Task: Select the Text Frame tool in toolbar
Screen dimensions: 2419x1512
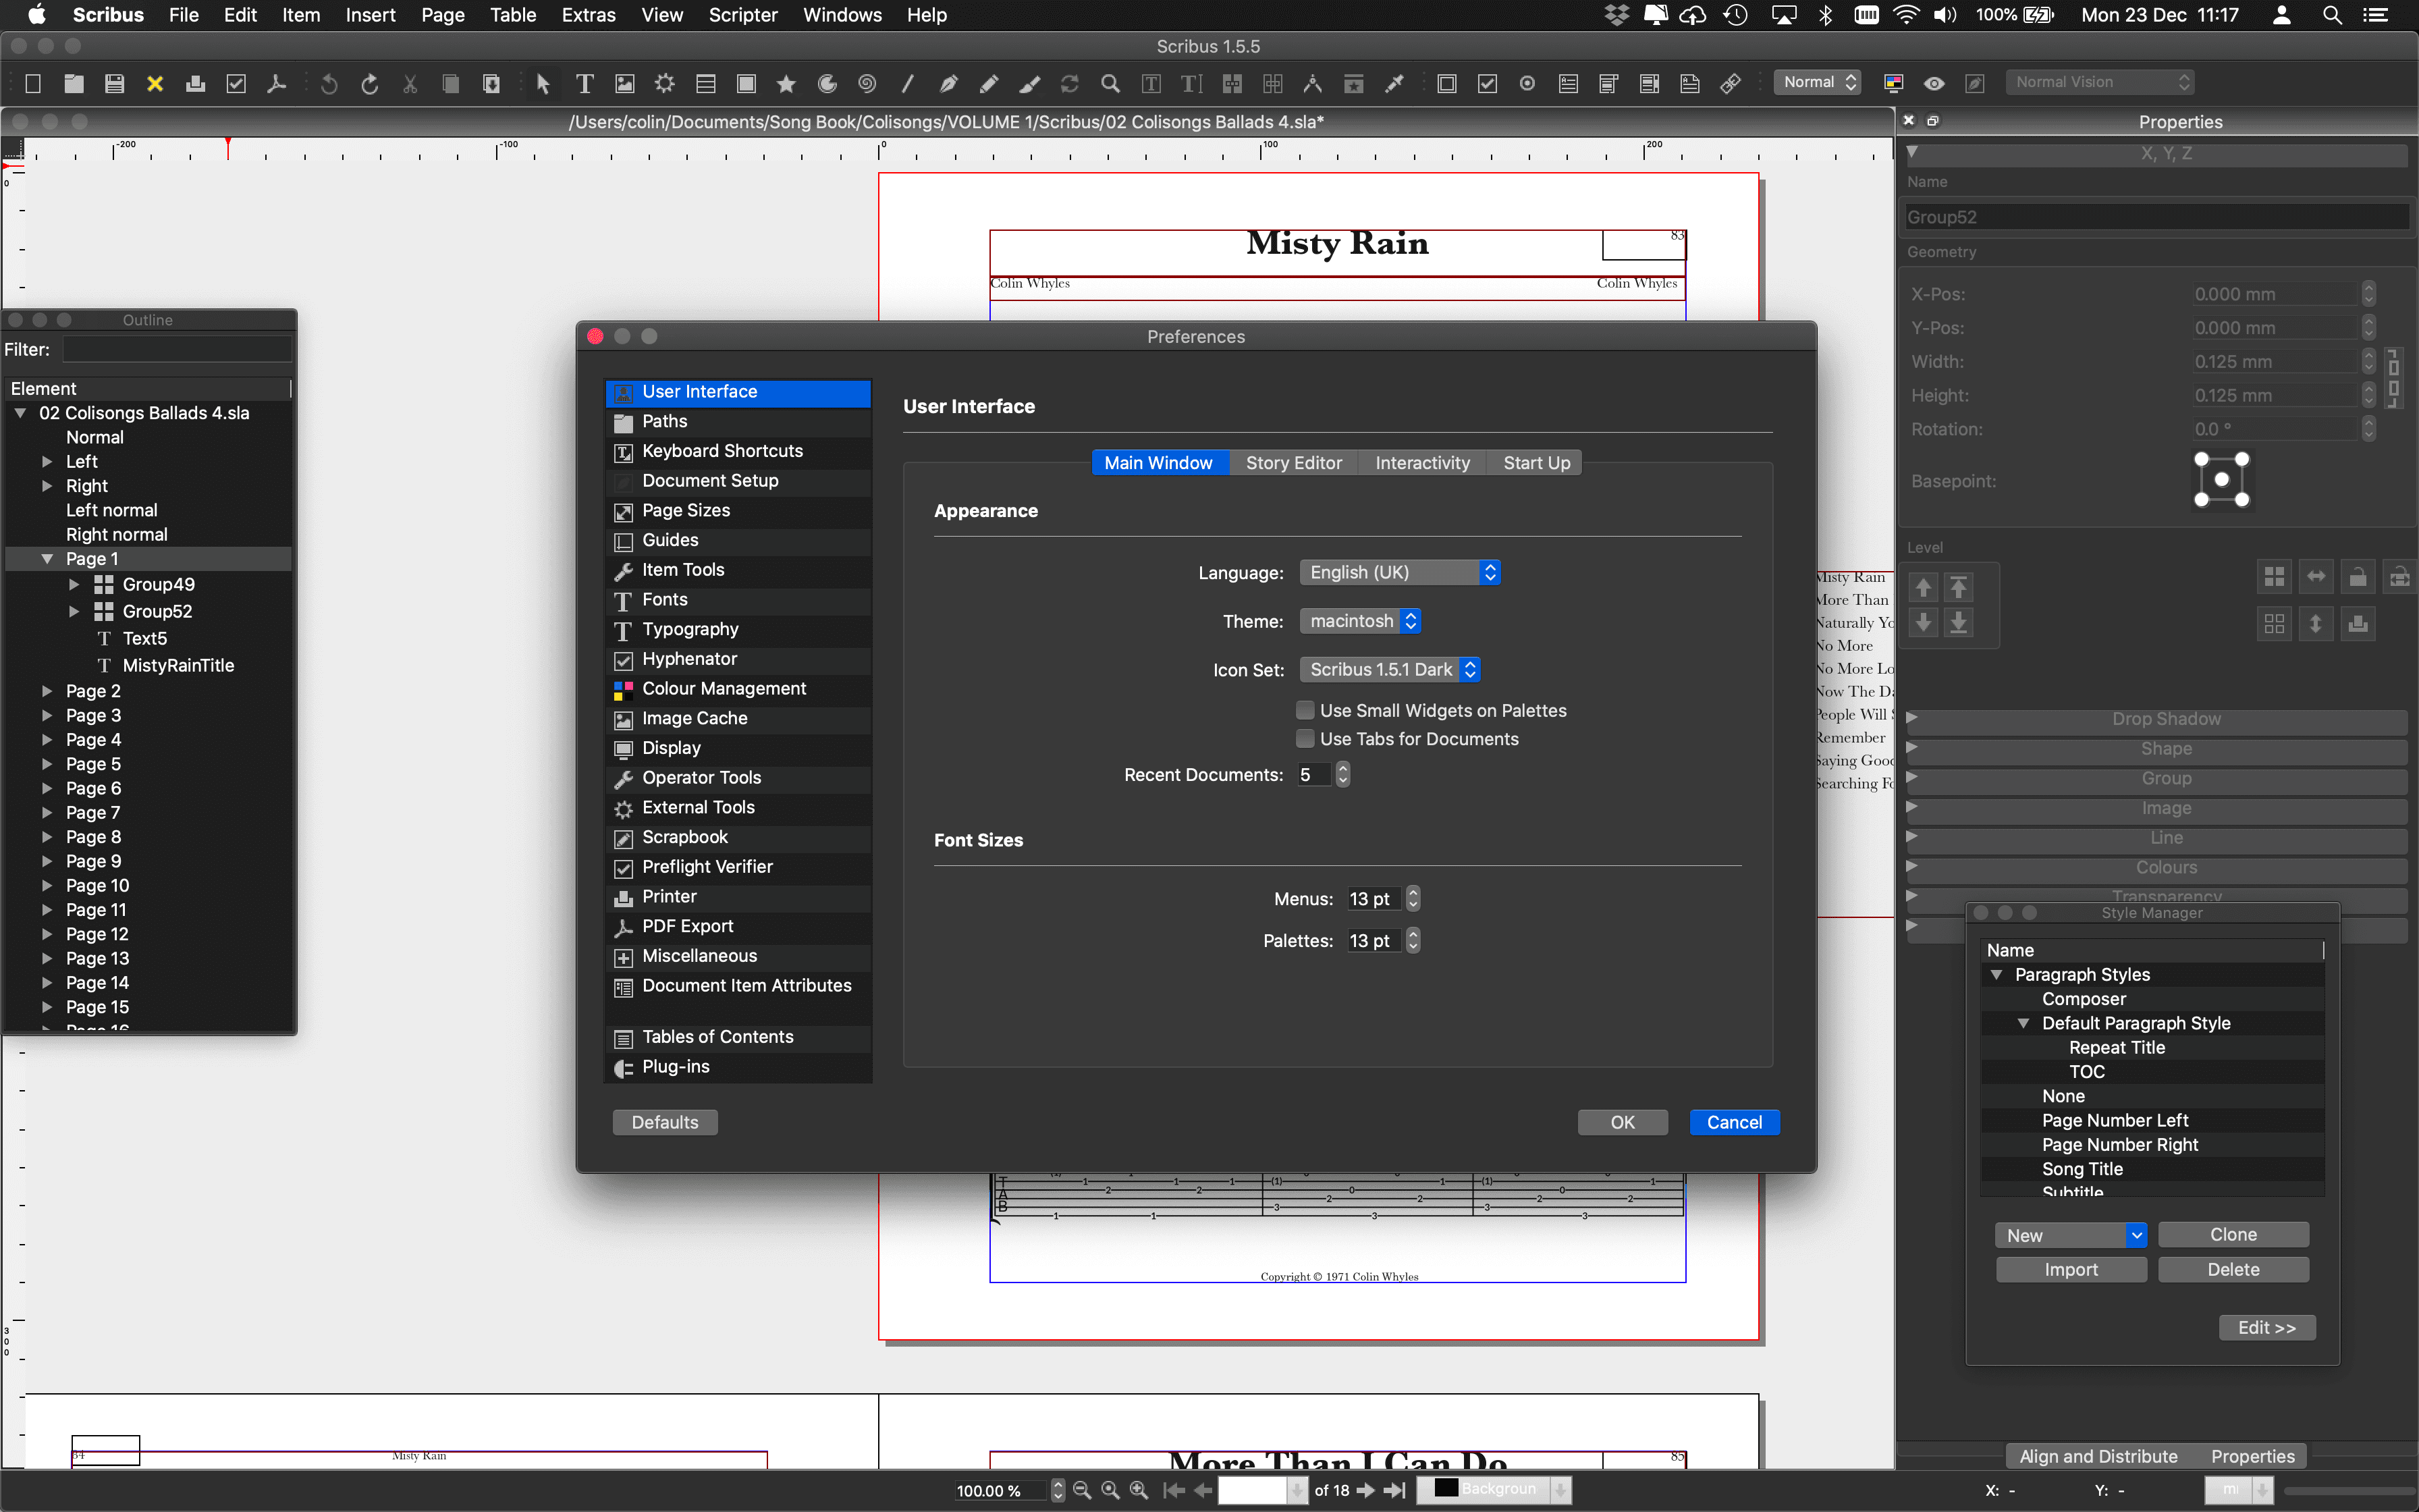Action: click(x=585, y=84)
